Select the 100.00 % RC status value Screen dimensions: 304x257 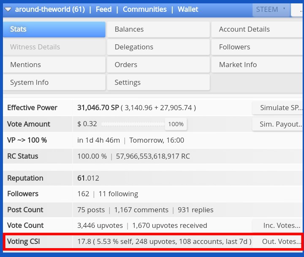[x=92, y=156]
